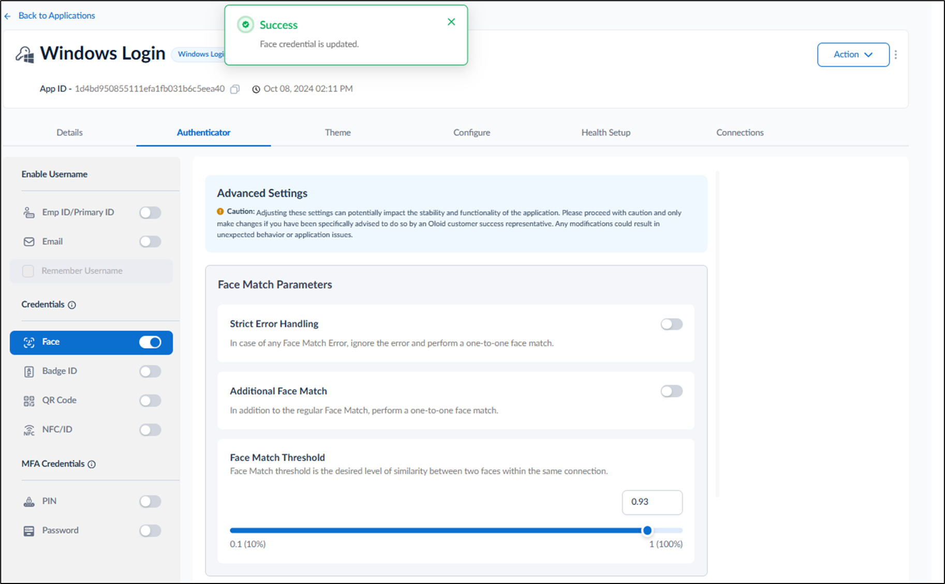Click the NFC/ID icon
The image size is (945, 584).
tap(29, 430)
